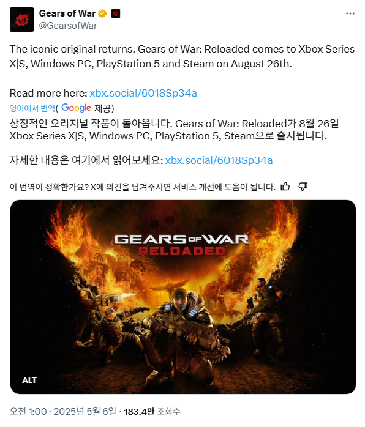Screen dimensions: 365x427
Task: Open xbx.social link in English text
Action: coord(143,93)
